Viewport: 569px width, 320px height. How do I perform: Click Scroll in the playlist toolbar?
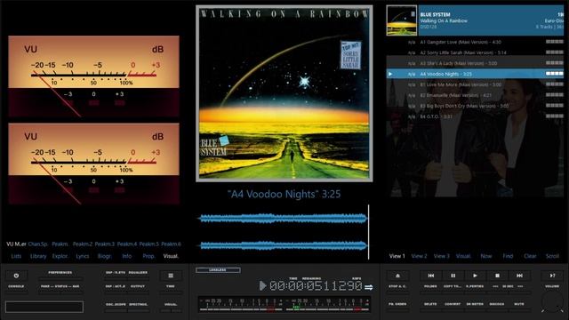[x=552, y=256]
